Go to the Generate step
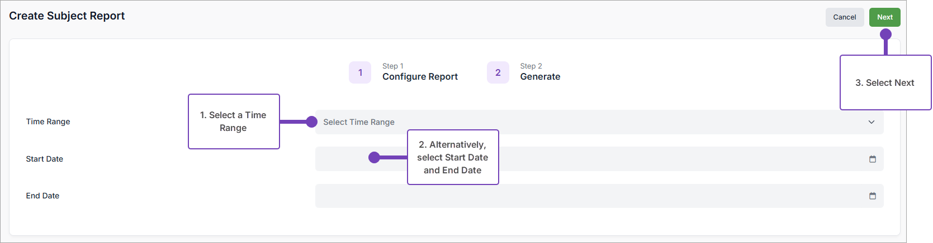The width and height of the screenshot is (933, 243). click(x=540, y=76)
